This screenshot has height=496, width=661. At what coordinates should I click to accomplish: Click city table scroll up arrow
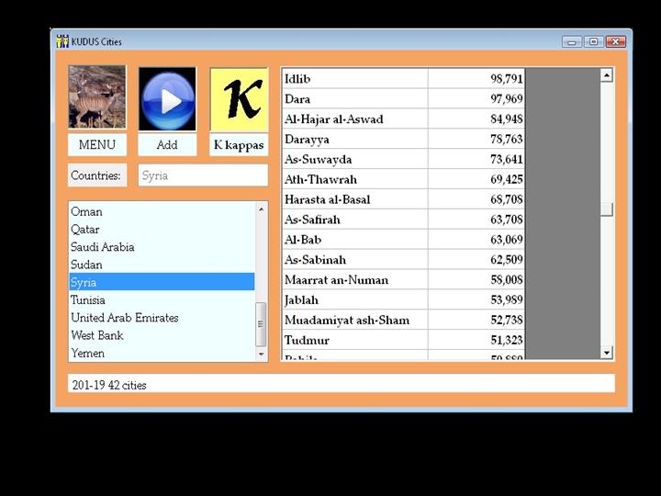click(x=607, y=76)
